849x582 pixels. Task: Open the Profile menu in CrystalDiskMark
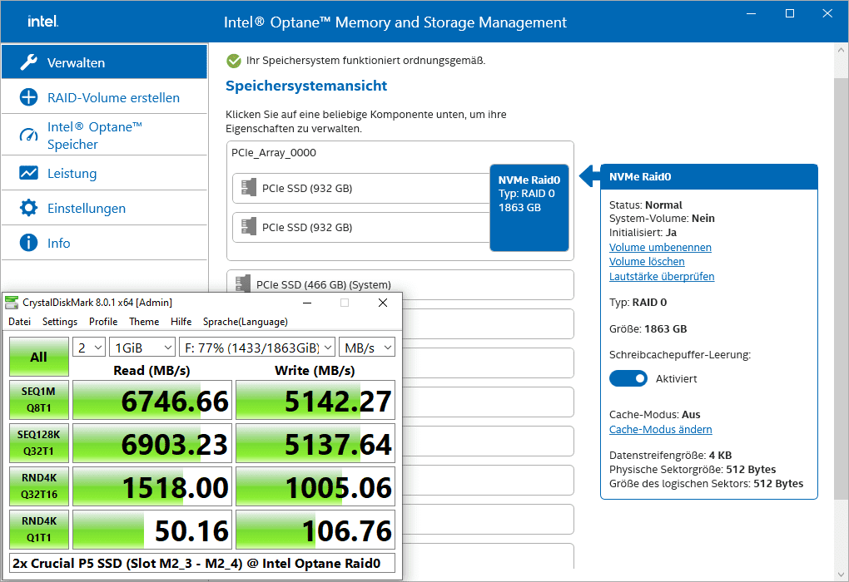coord(103,321)
